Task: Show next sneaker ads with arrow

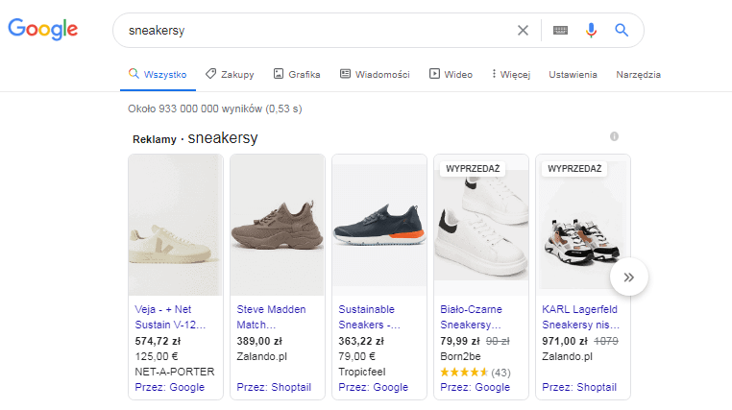Action: [629, 277]
